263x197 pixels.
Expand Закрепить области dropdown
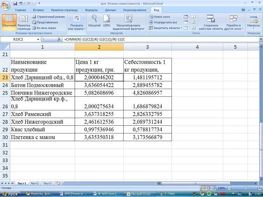pyautogui.click(x=166, y=28)
